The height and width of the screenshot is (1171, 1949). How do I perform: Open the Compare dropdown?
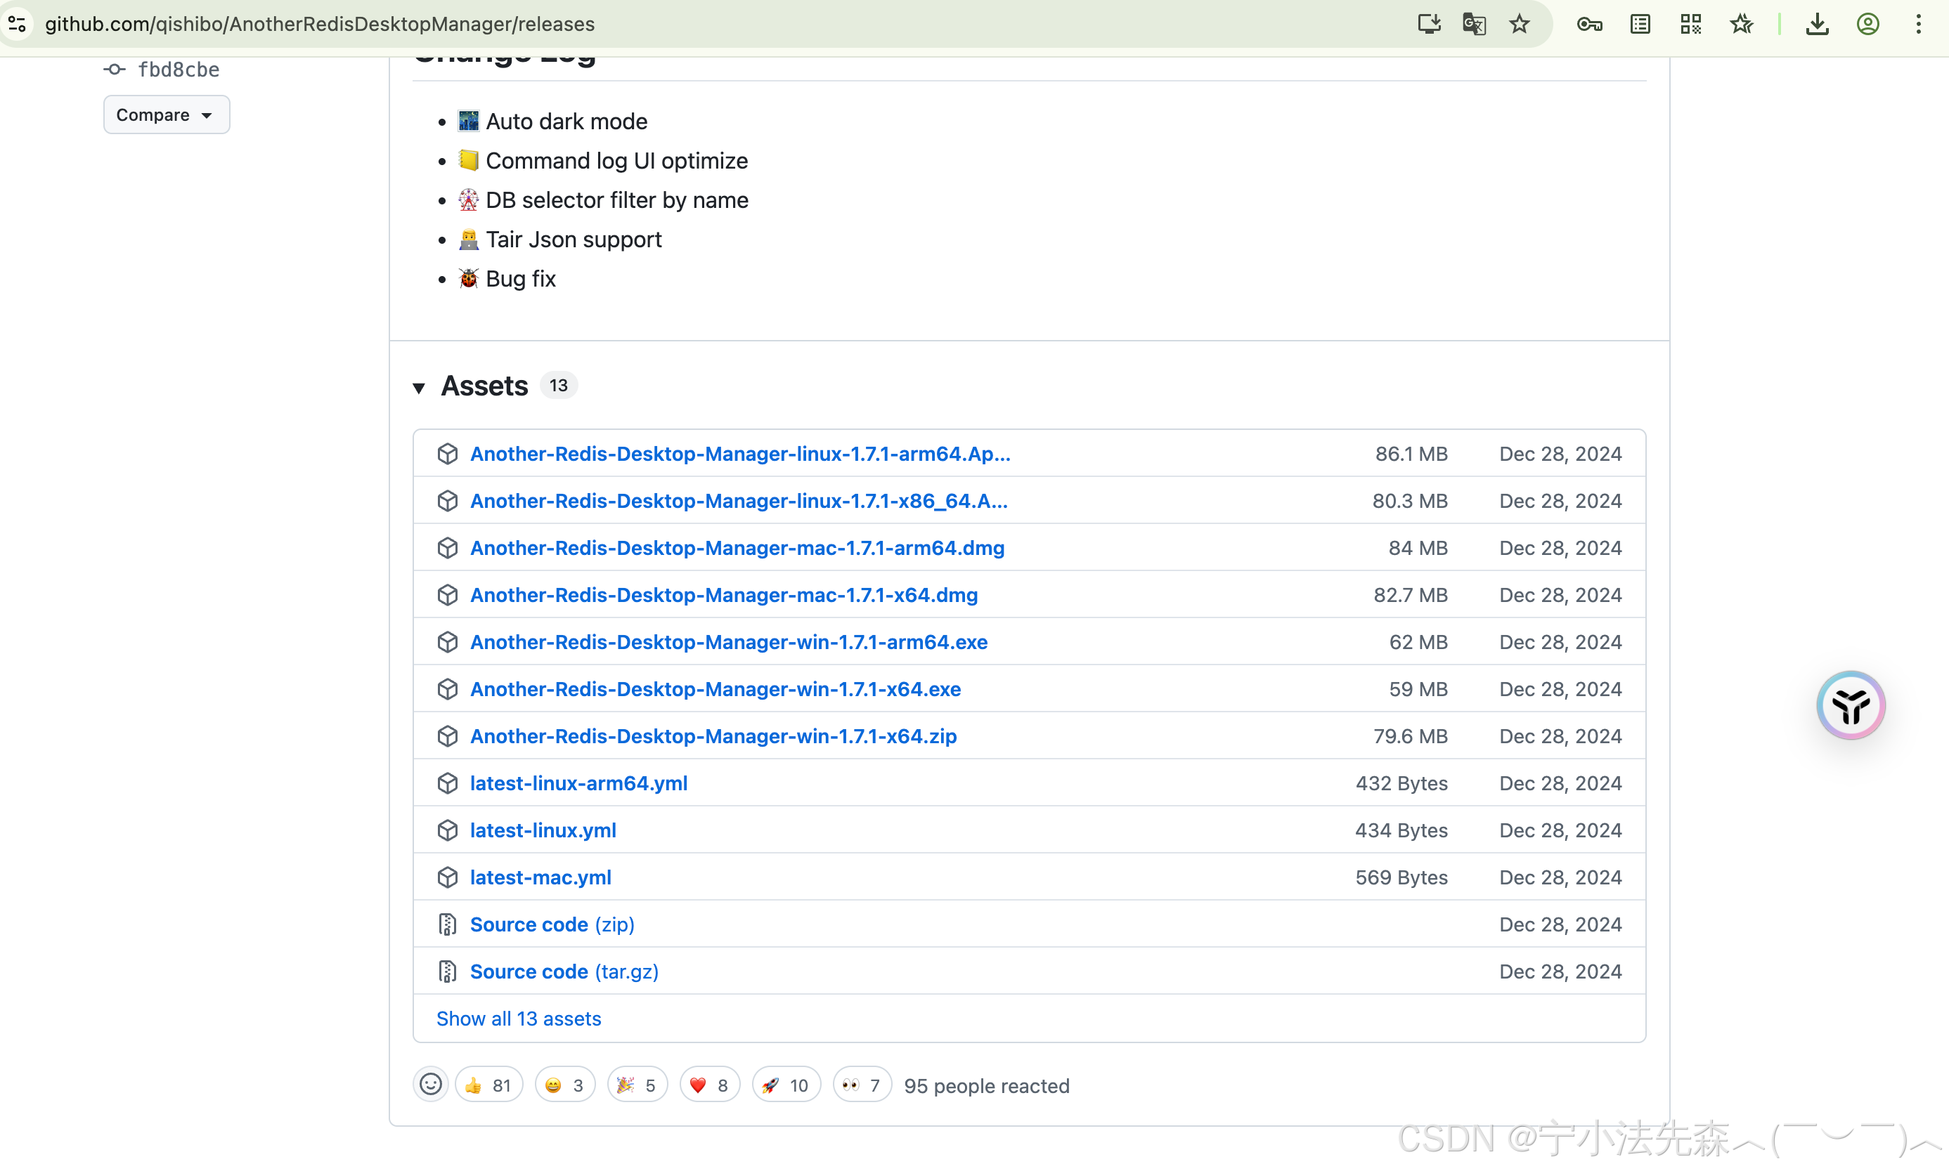click(166, 114)
